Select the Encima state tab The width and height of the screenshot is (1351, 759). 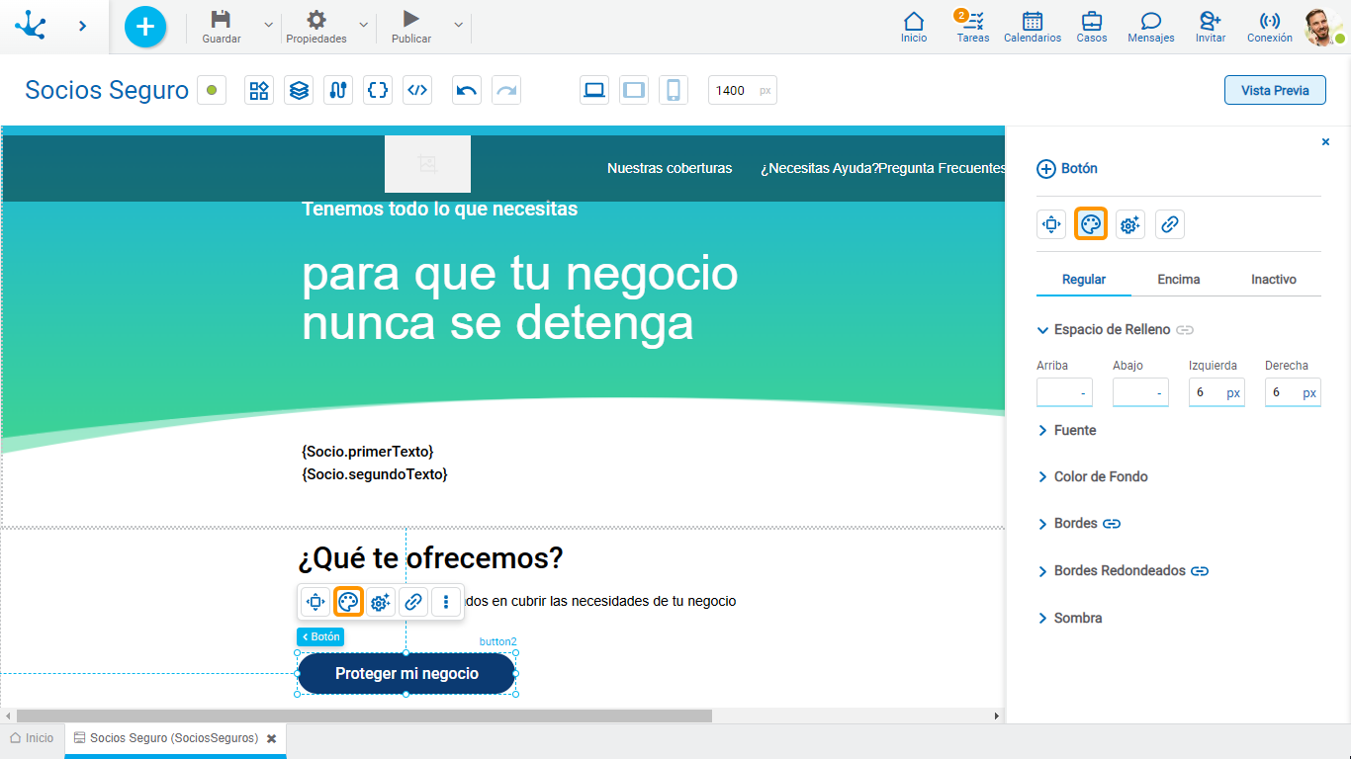coord(1179,280)
